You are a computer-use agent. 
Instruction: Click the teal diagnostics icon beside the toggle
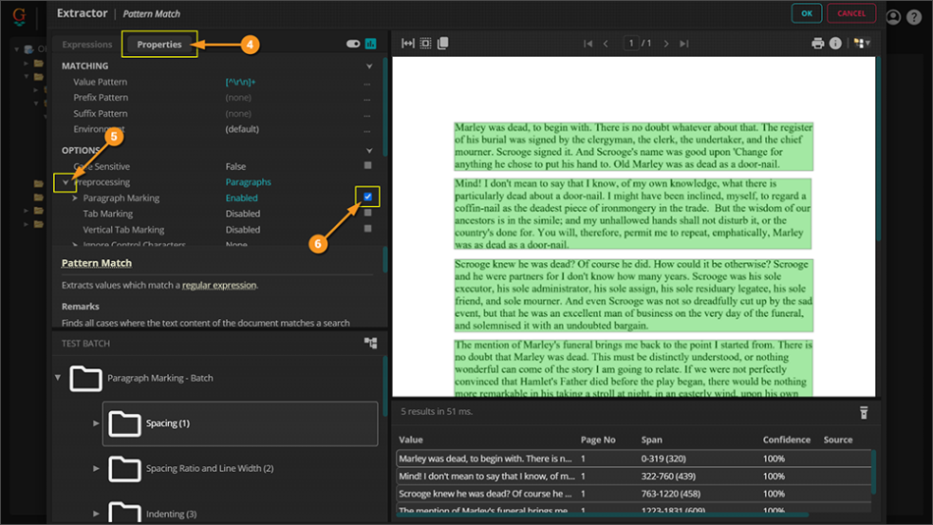point(370,43)
